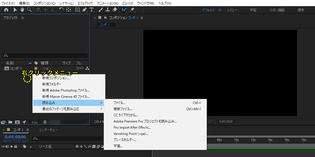Screen dimensions: 315x157
Task: Switch to the レンダーキュー tab
Action: coord(49,130)
